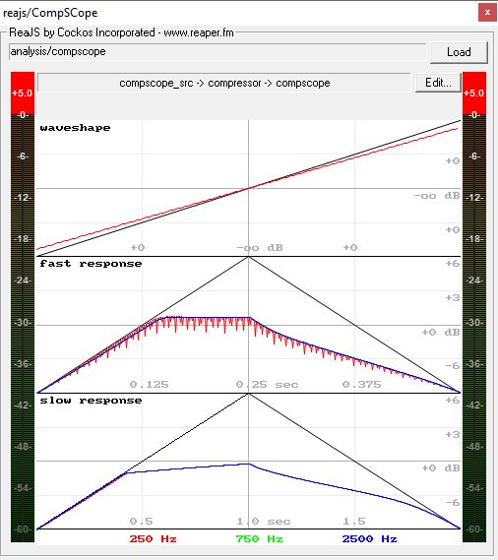Open the Edit... button for the JS effect
Screen dimensions: 498x560
tap(438, 83)
